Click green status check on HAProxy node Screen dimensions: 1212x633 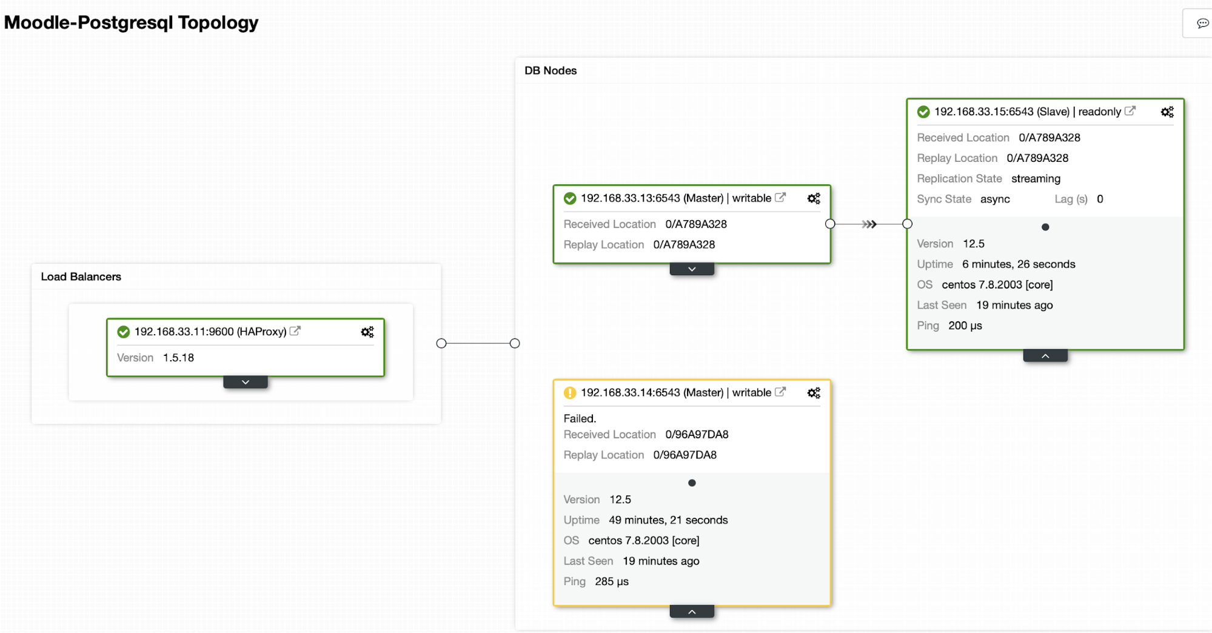(124, 332)
